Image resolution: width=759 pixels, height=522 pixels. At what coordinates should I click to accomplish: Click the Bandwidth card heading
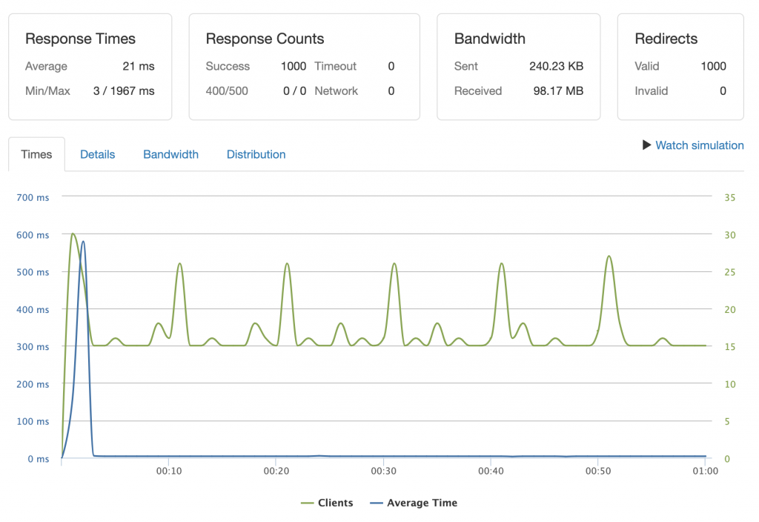(x=489, y=39)
